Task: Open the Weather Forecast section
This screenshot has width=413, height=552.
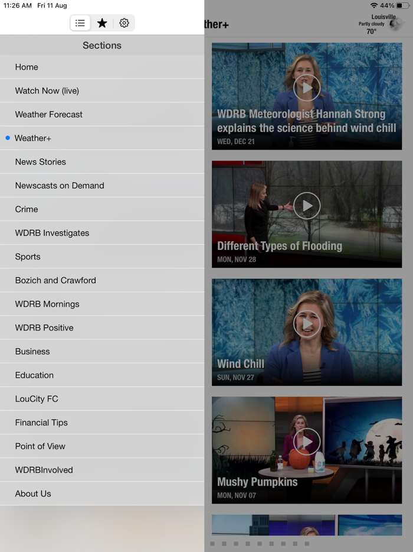Action: [x=102, y=115]
